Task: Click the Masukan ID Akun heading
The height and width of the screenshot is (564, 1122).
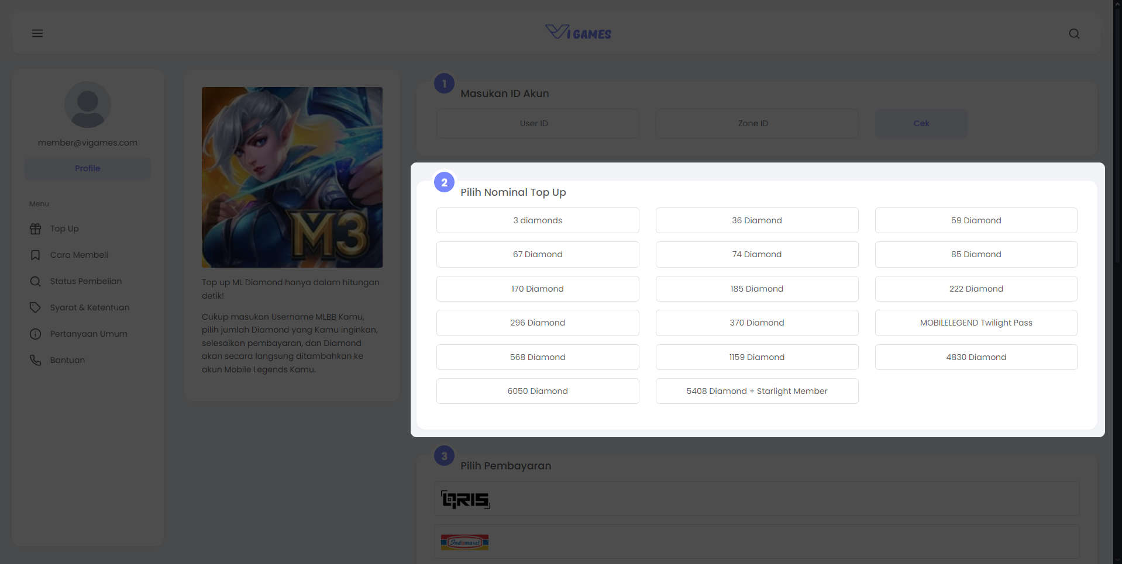Action: pos(505,94)
